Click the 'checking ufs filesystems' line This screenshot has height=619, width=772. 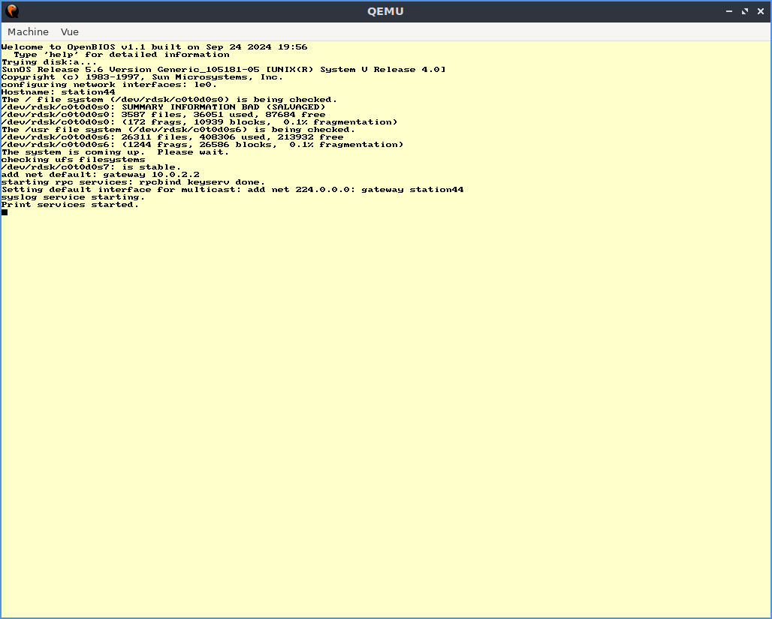(74, 159)
